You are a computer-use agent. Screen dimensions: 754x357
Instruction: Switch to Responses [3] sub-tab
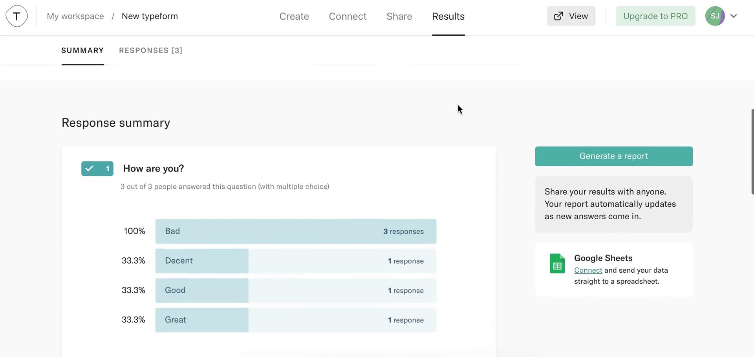pyautogui.click(x=150, y=50)
